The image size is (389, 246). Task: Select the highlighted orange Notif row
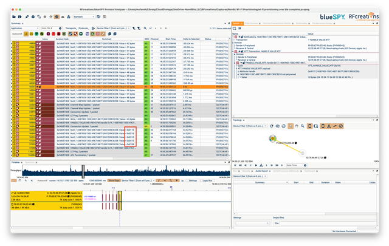coord(119,87)
